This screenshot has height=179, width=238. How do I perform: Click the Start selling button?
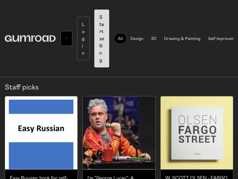[x=102, y=38]
